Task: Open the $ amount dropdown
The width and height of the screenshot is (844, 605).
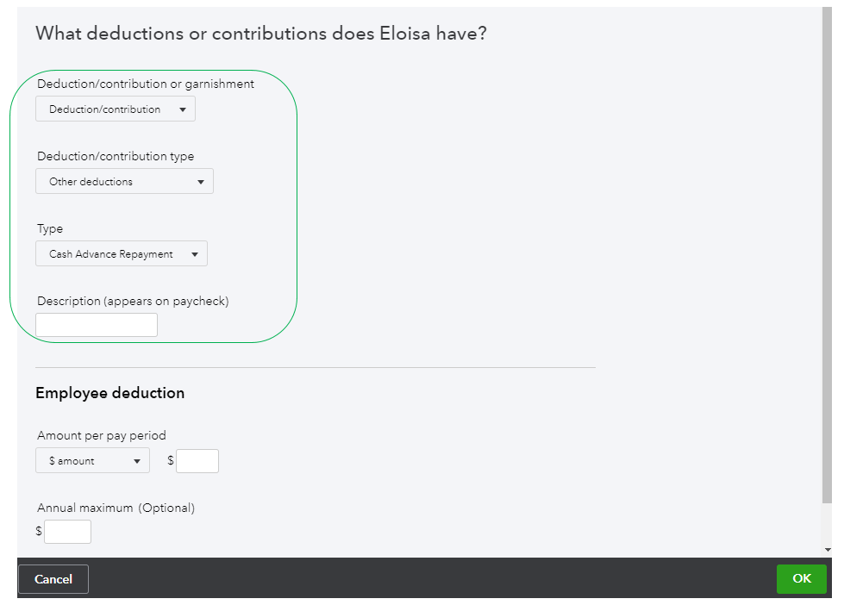Action: pos(92,461)
